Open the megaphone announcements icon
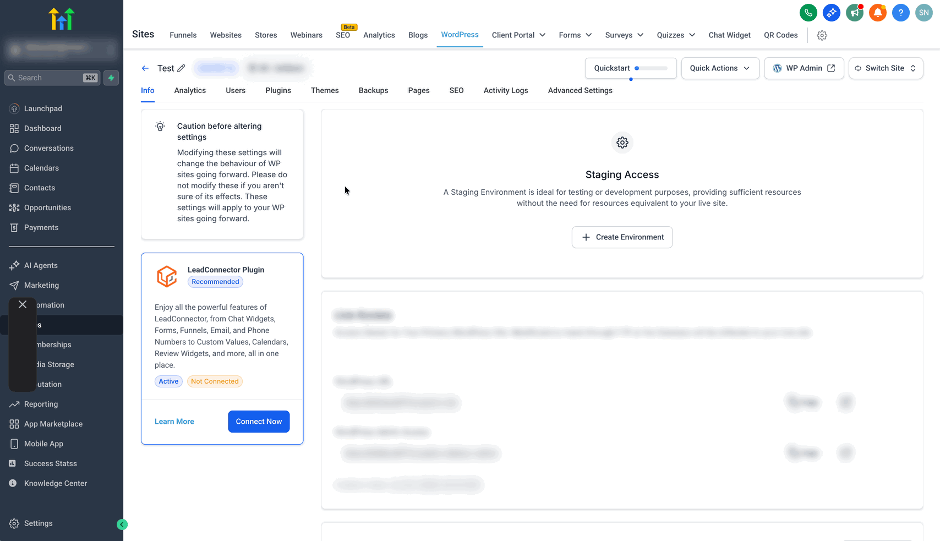The width and height of the screenshot is (940, 541). tap(854, 13)
